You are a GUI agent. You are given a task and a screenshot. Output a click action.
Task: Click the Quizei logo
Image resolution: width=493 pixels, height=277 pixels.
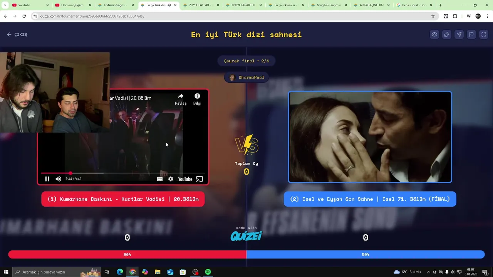coord(246,235)
